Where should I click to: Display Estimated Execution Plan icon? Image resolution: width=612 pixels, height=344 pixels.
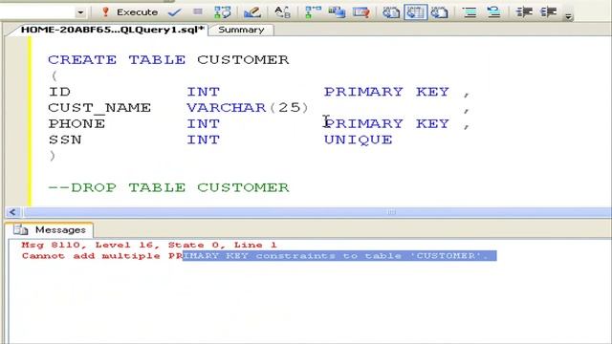click(x=223, y=12)
